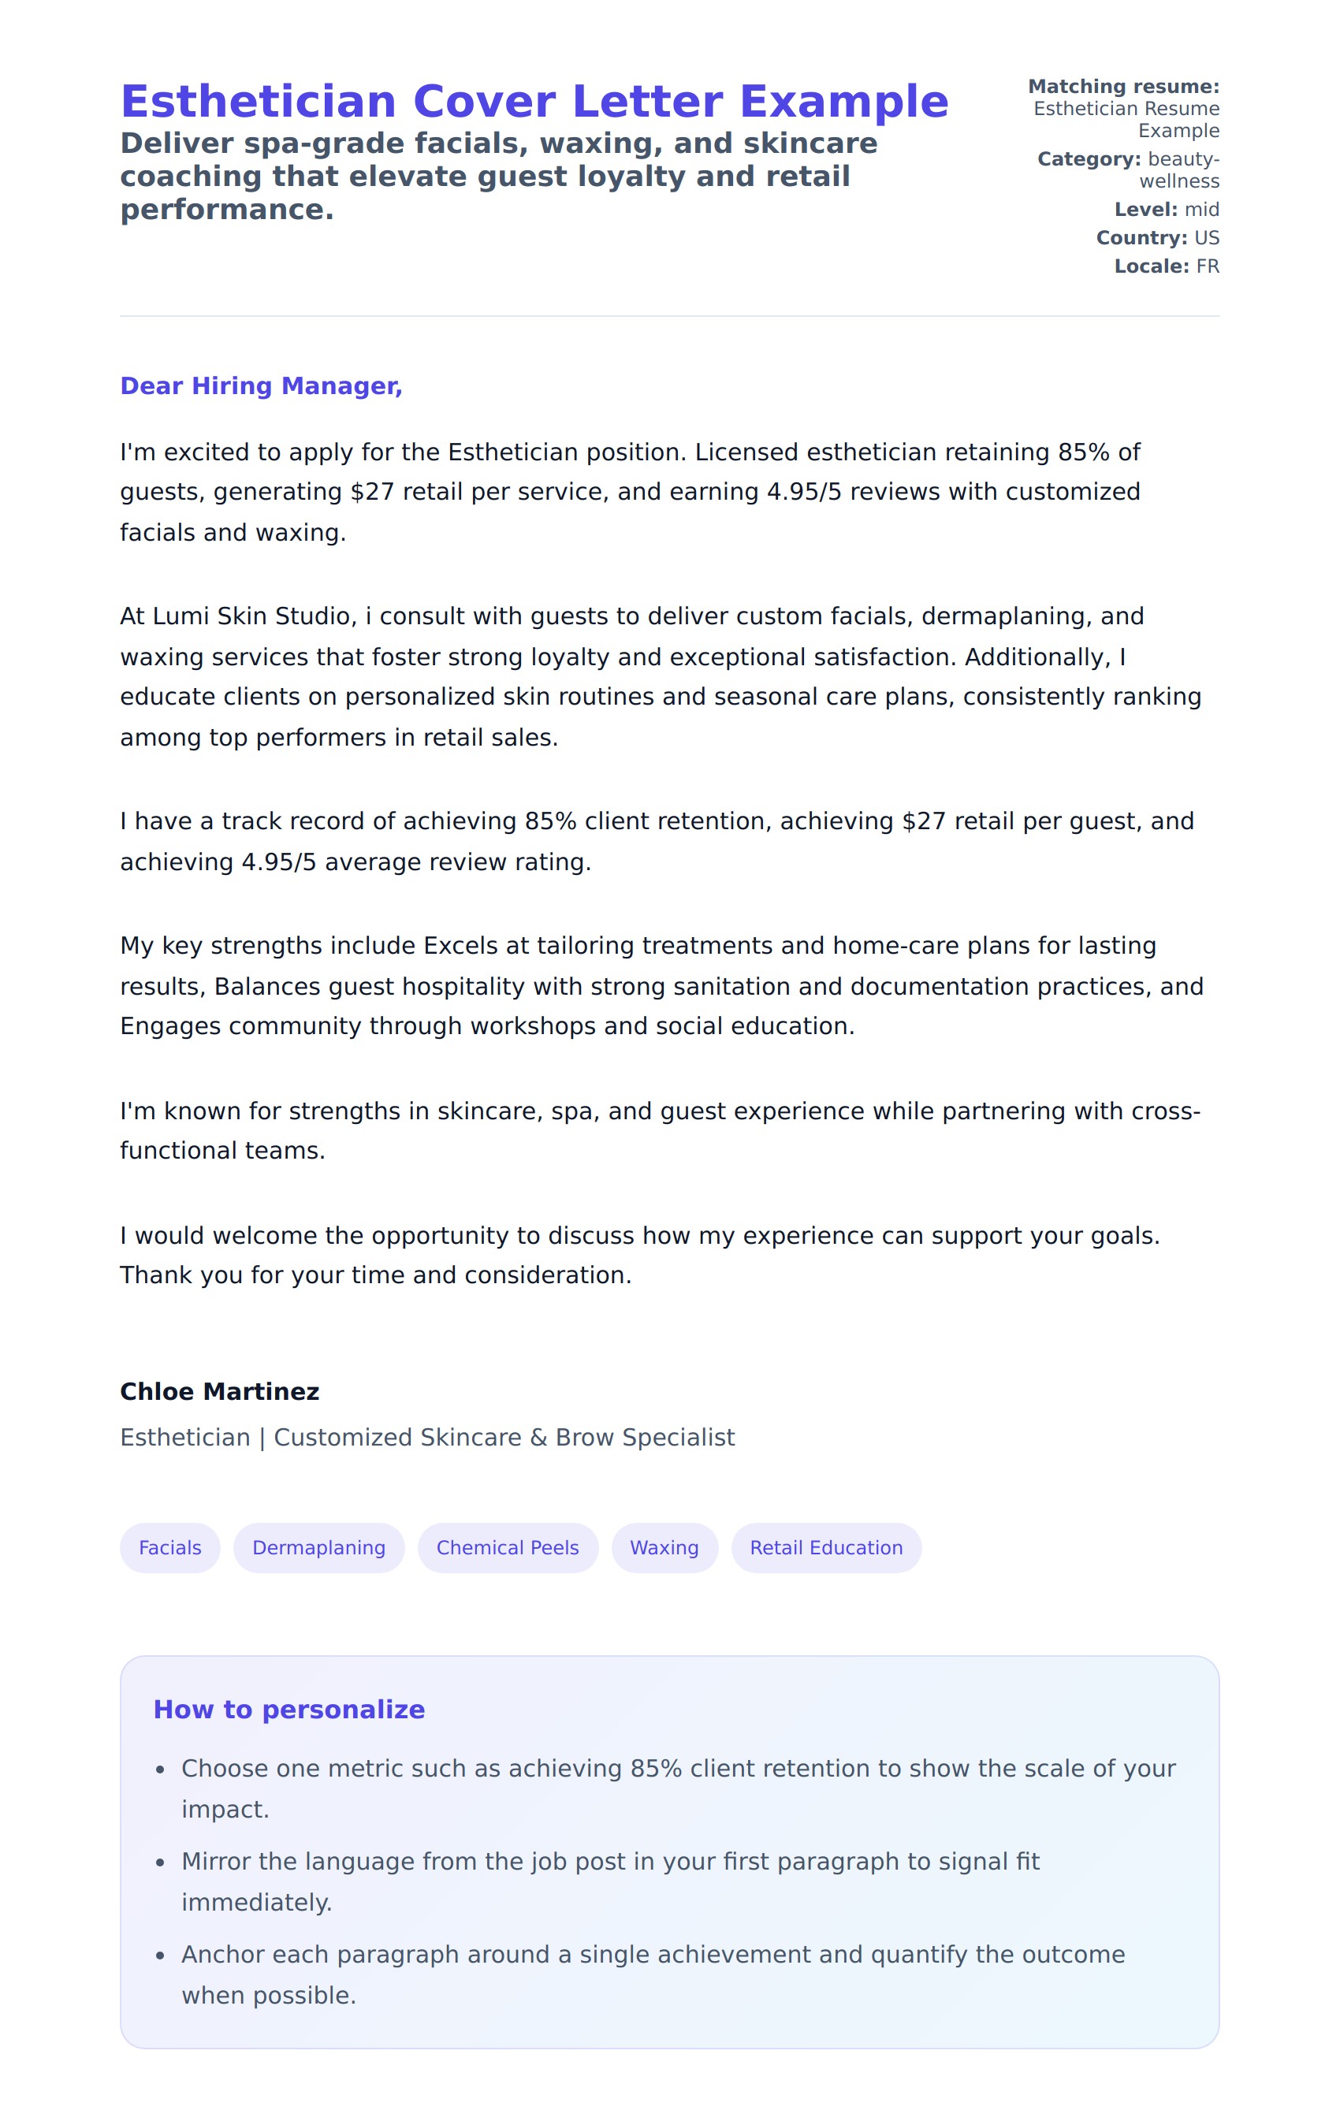Click the Esthetician Cover Letter Example title
This screenshot has height=2125, width=1340.
534,102
